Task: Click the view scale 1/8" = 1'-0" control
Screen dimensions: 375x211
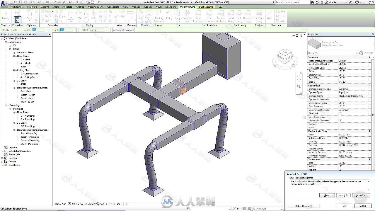Action: coord(60,204)
